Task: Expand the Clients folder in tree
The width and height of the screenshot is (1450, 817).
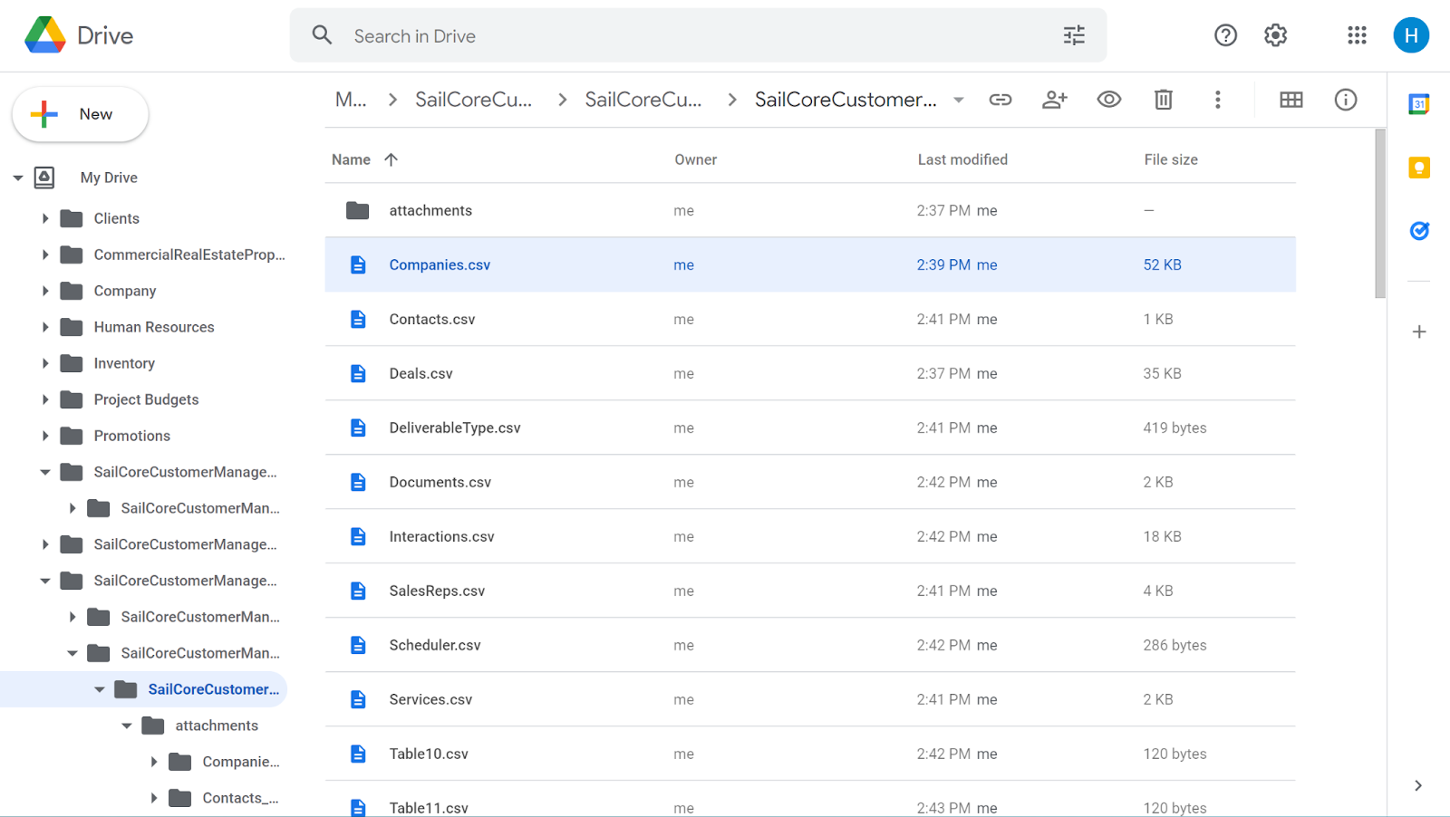Action: click(45, 218)
